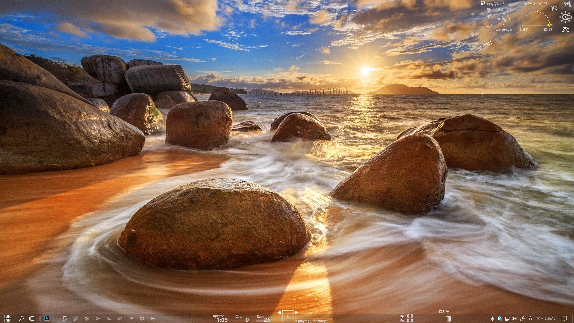Viewport: 574px width, 323px height.
Task: Click the weather widget resize arrow icon
Action: (x=483, y=3)
